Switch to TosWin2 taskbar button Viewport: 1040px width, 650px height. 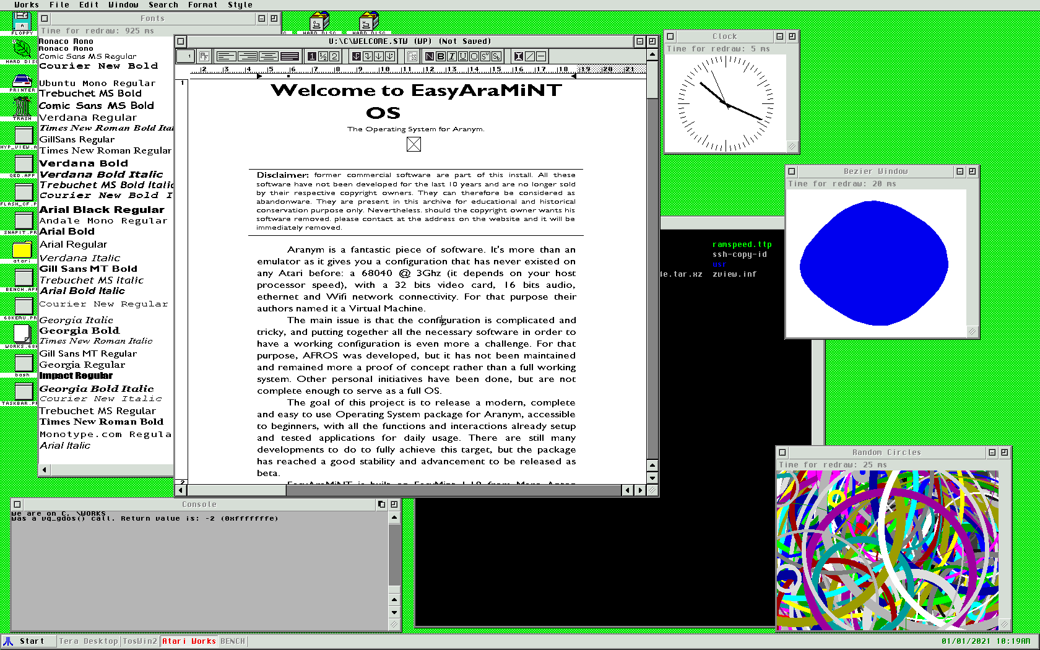click(x=140, y=641)
